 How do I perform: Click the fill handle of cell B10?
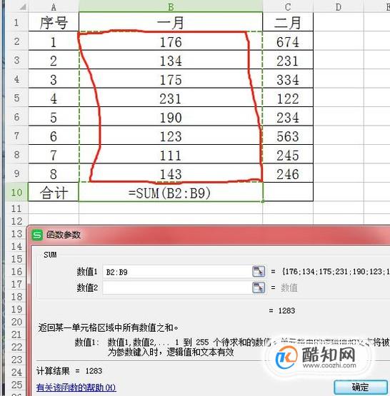[x=263, y=201]
